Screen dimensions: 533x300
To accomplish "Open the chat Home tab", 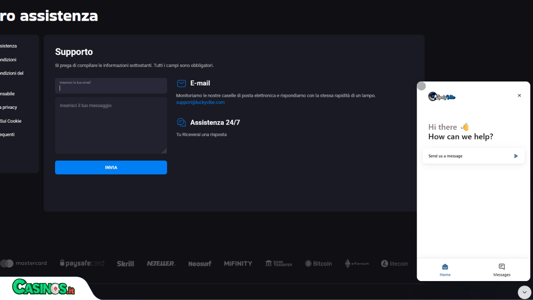I will tap(445, 270).
